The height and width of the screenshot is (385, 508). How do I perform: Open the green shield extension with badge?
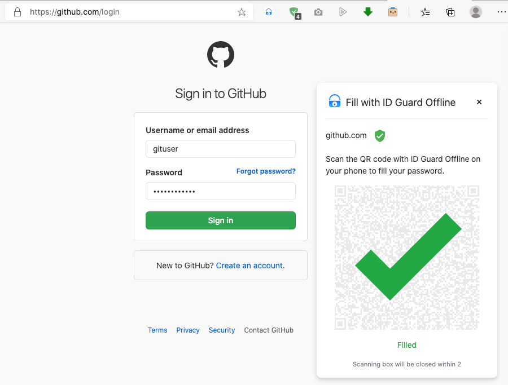click(x=295, y=13)
